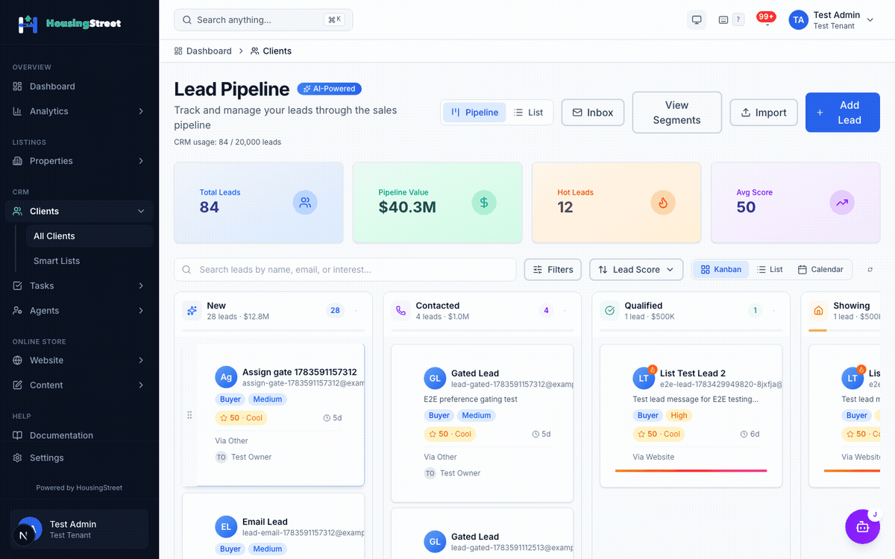Click the refresh icon beside Calendar
Screen dimensions: 895x559
point(870,270)
